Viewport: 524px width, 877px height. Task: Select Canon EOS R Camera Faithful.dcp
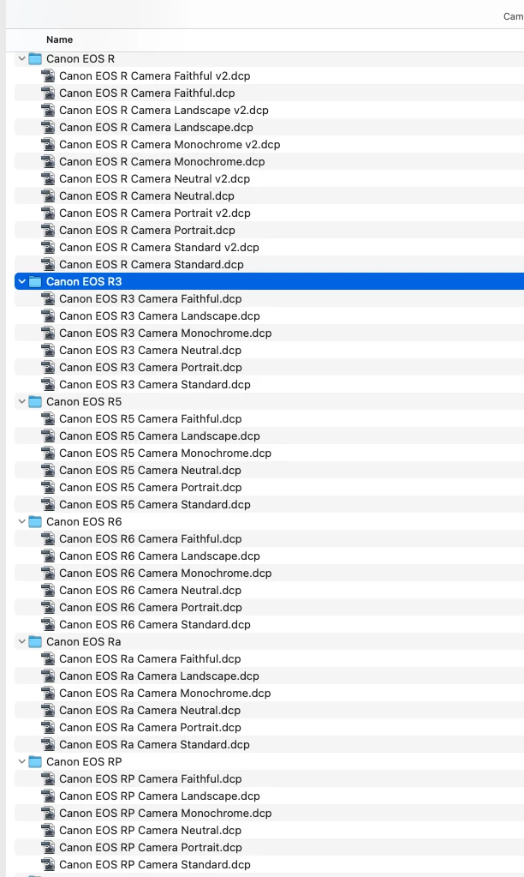pos(147,93)
